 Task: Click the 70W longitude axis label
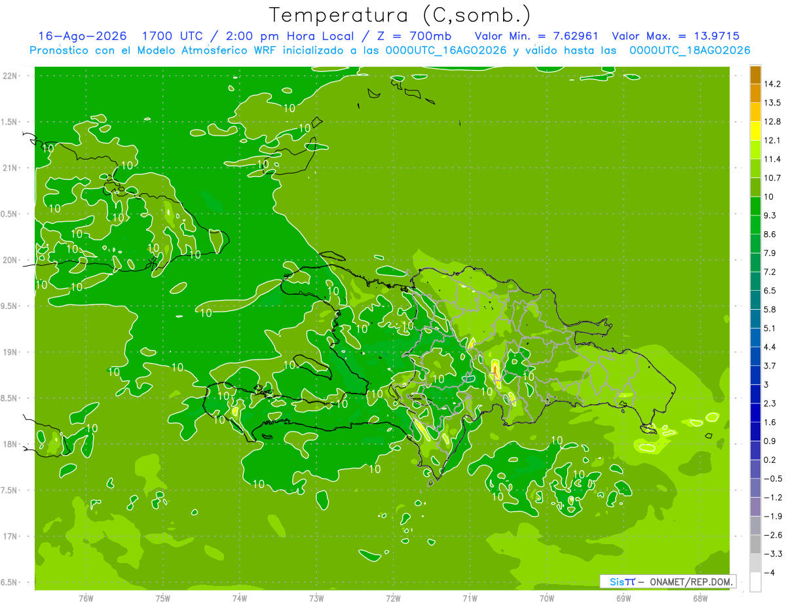[547, 598]
